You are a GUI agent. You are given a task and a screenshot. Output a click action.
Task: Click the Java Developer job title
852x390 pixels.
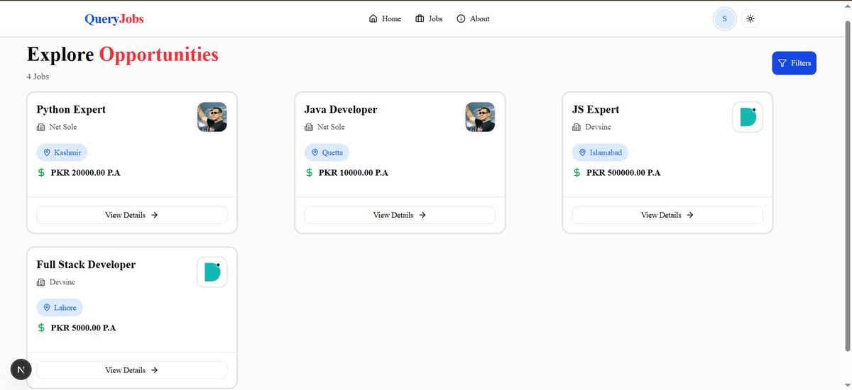click(x=341, y=109)
